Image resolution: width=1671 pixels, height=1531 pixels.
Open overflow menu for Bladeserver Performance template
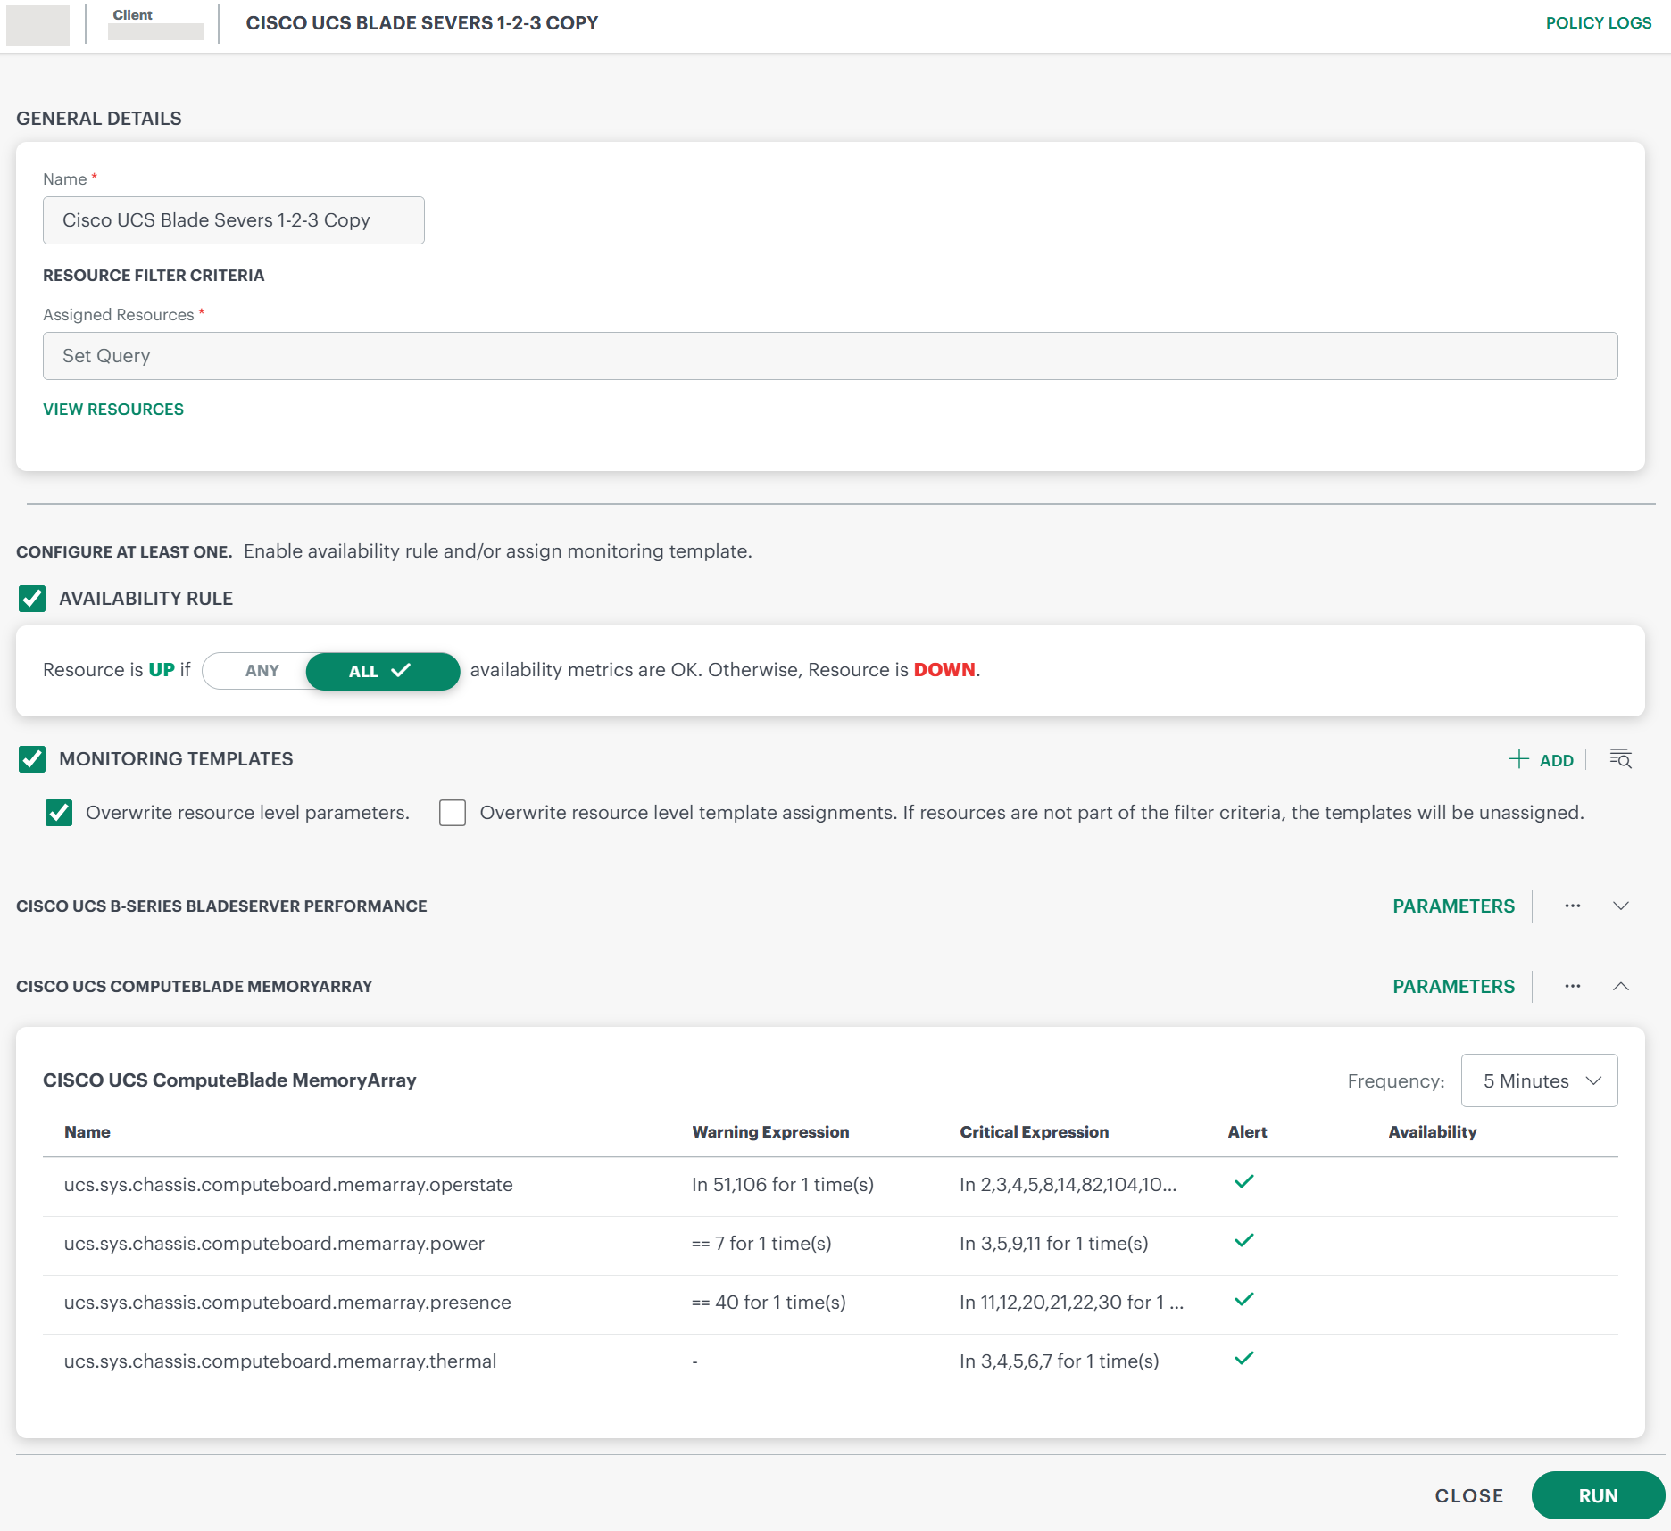coord(1572,906)
